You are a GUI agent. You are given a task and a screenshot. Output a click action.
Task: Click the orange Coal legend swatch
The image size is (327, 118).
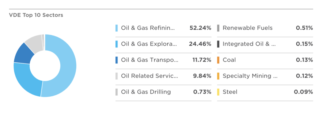coord(218,60)
